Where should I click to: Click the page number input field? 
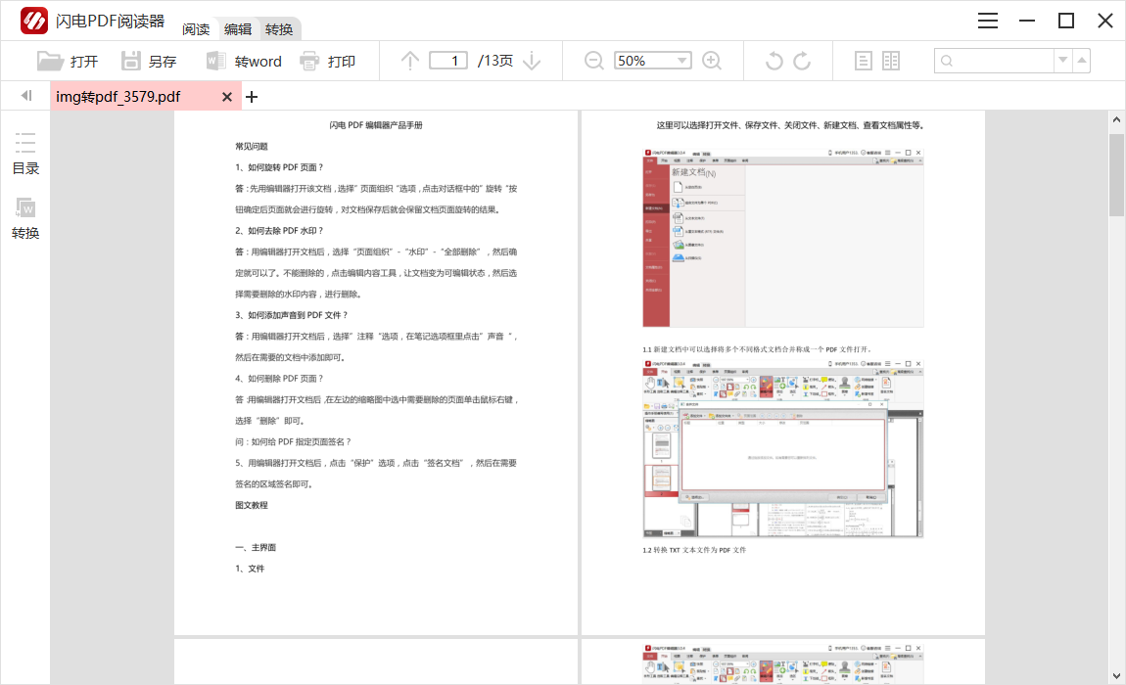(x=448, y=60)
